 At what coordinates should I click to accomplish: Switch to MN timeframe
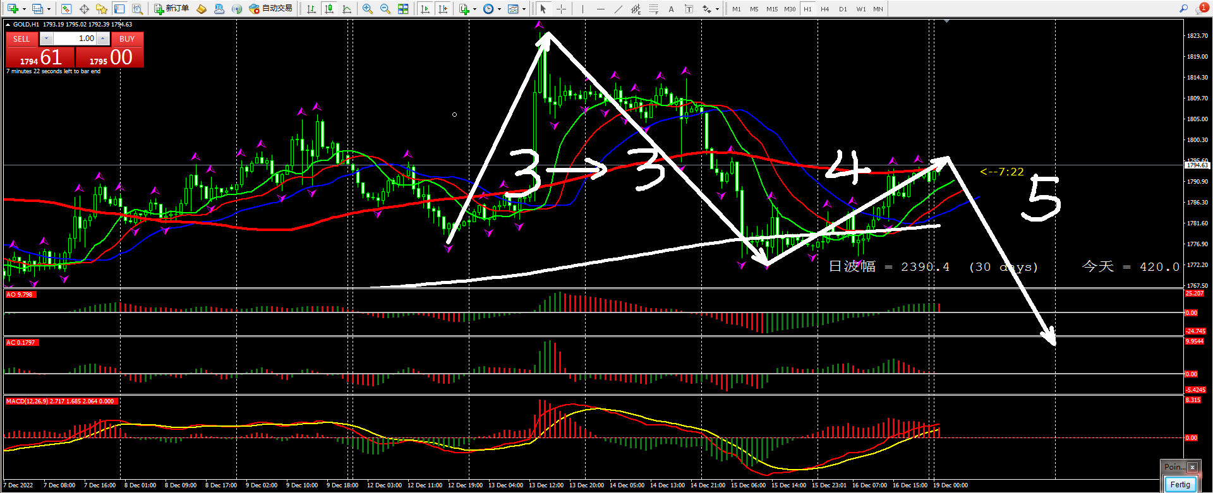[x=878, y=9]
